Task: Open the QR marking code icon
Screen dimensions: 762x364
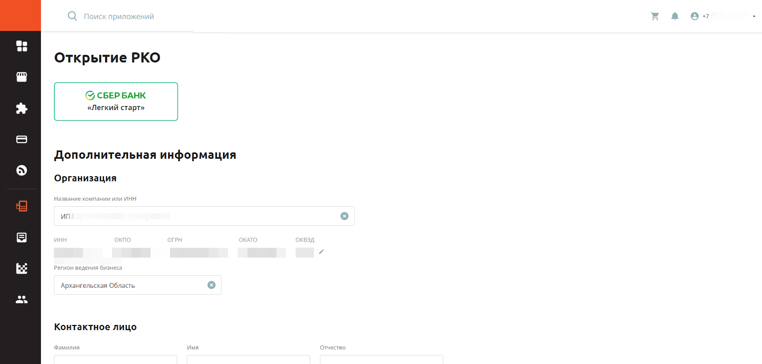Action: click(21, 268)
